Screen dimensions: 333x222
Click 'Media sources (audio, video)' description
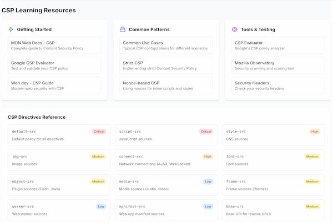pos(144,189)
